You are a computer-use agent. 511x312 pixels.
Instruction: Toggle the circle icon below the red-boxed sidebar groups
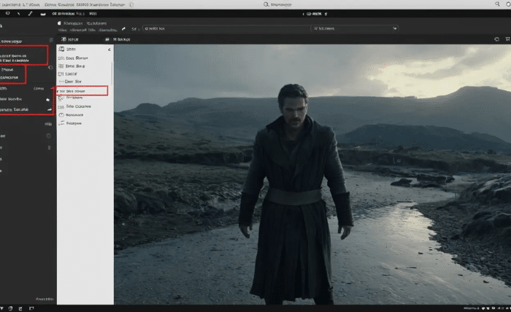(x=49, y=136)
